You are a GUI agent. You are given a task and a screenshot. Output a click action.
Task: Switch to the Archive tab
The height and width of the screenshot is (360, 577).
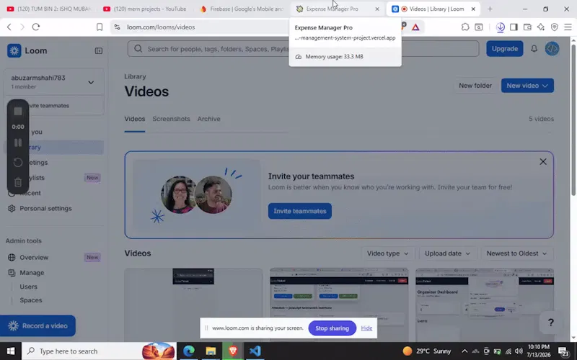[x=208, y=119]
